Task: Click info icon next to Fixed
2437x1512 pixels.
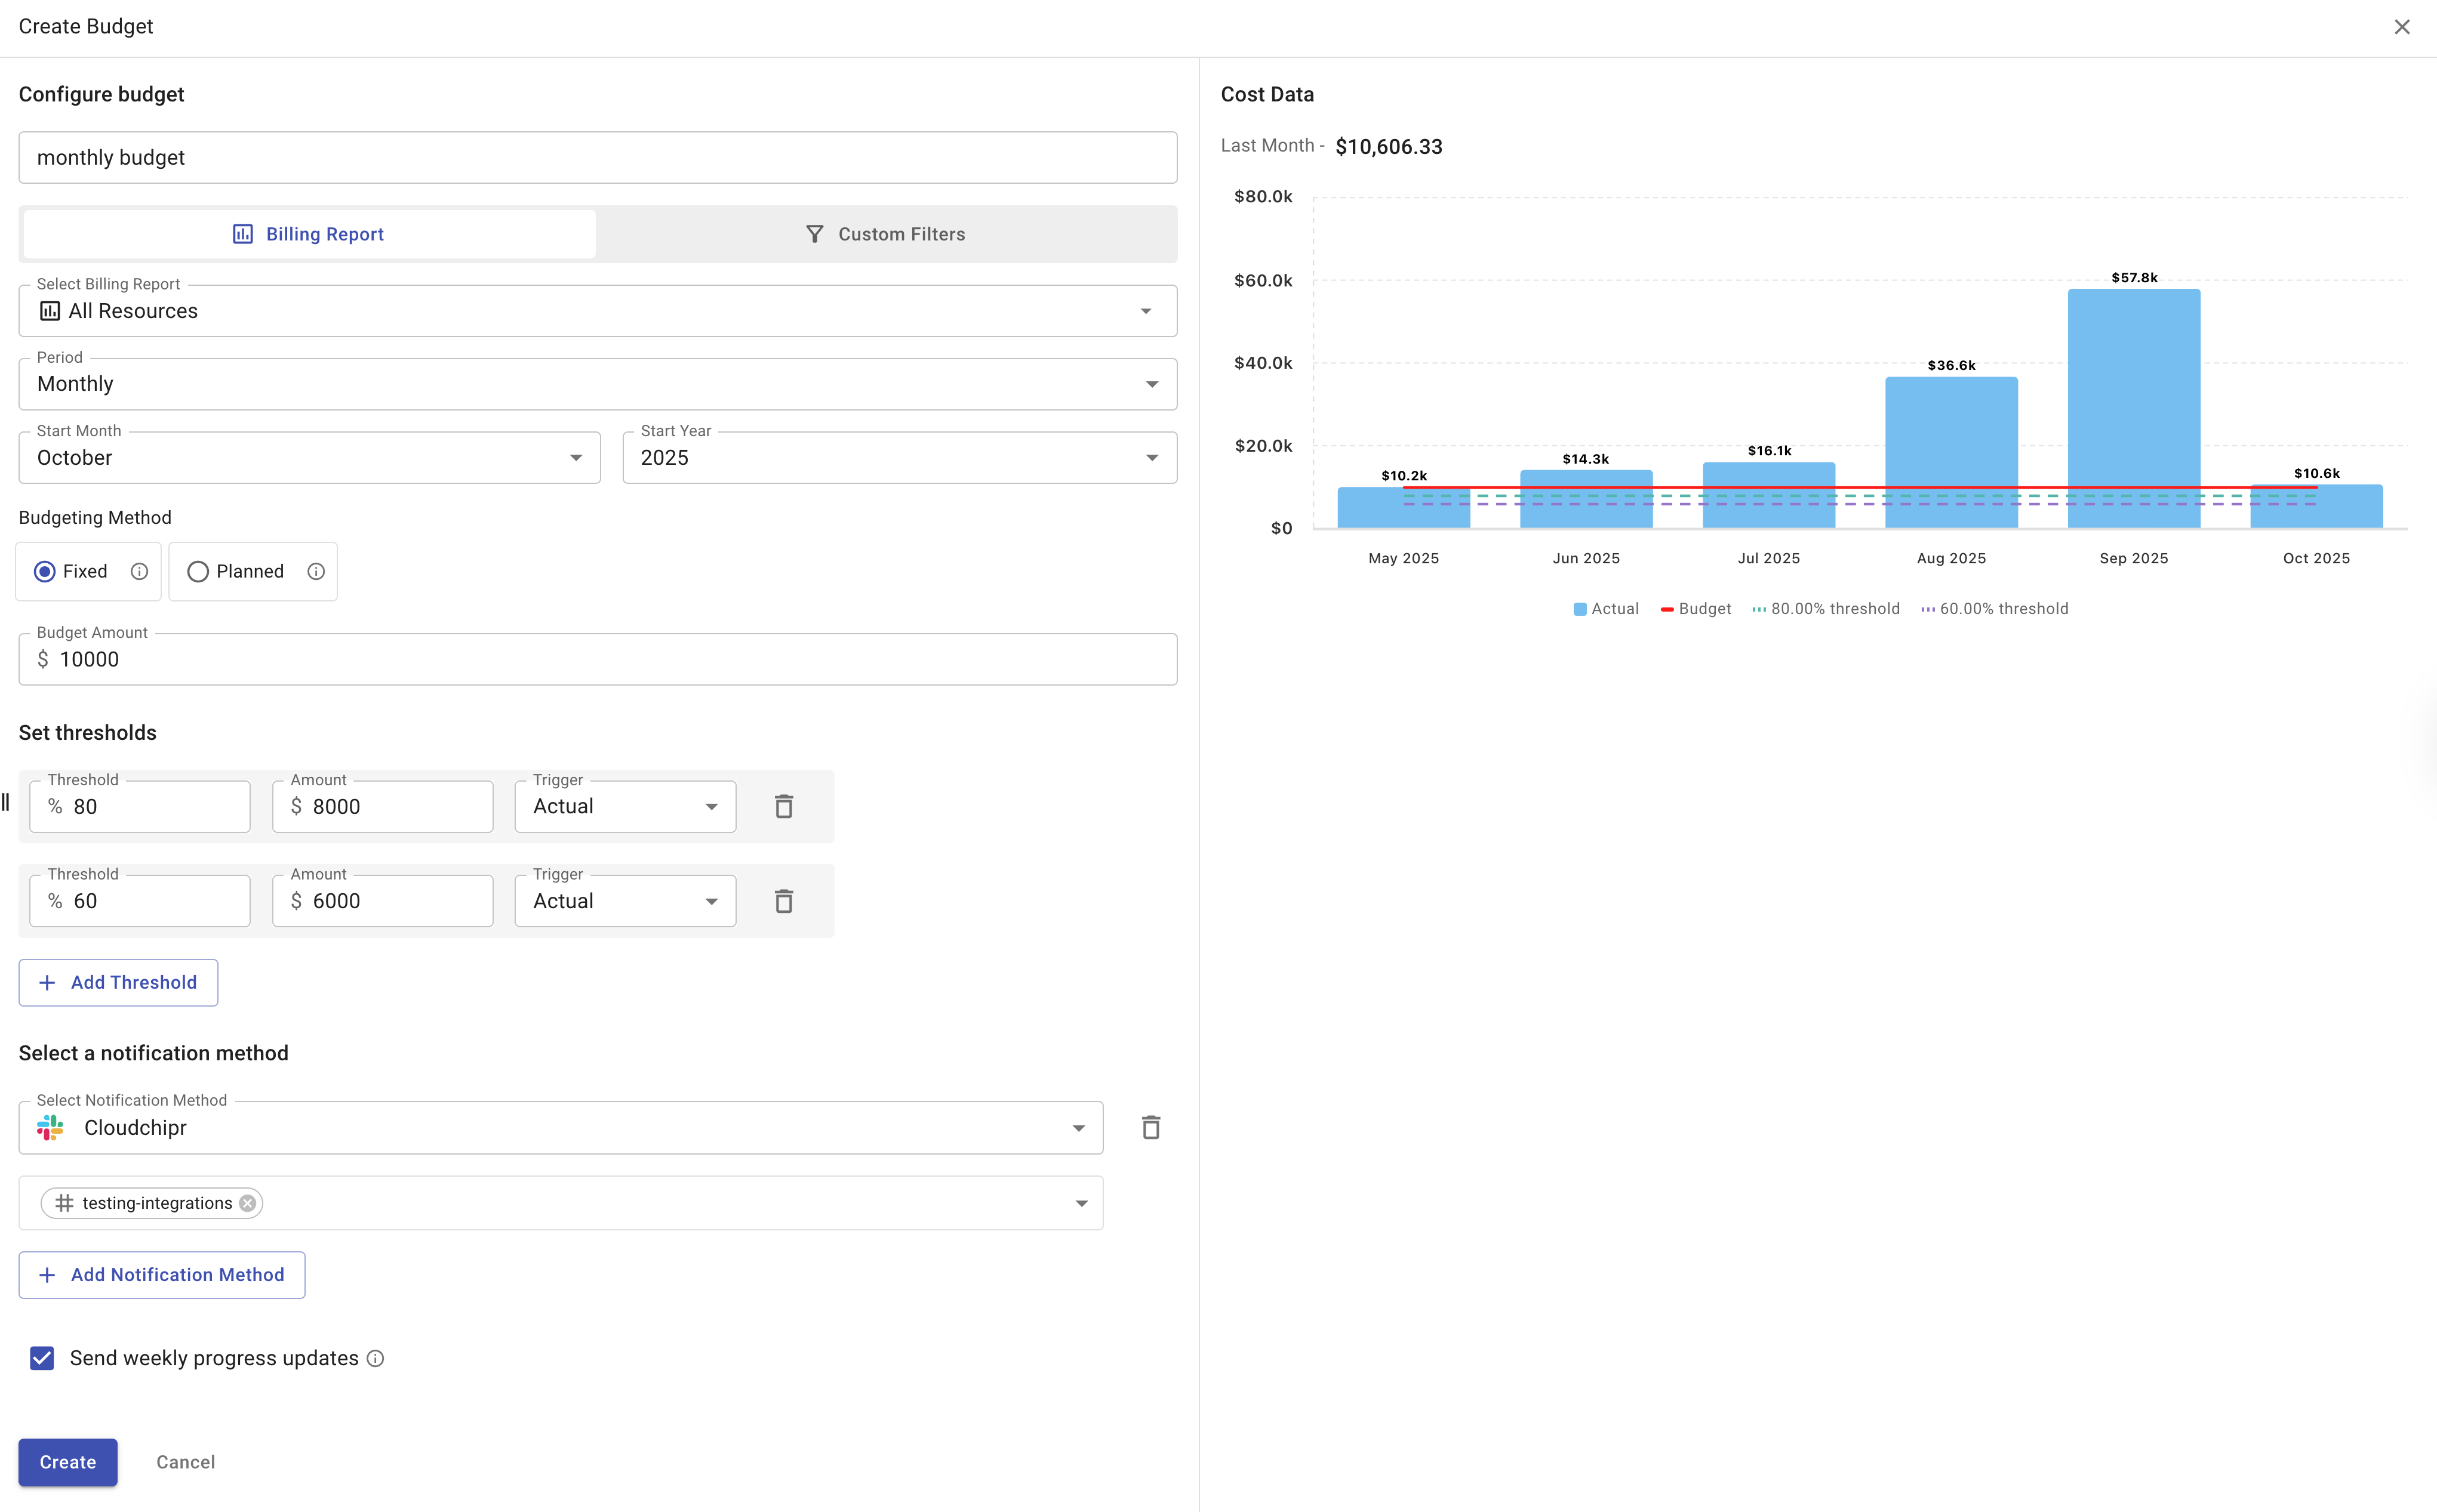Action: coord(139,571)
